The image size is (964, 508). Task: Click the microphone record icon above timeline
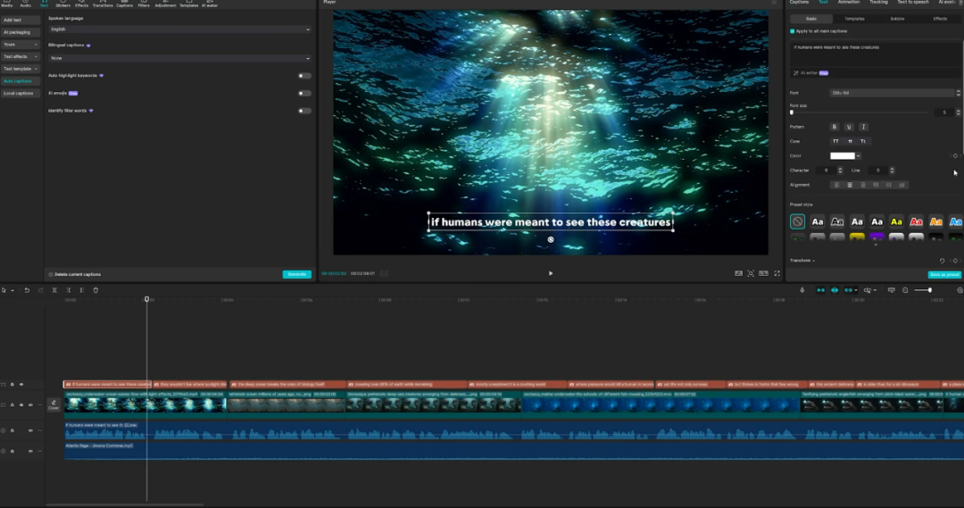(802, 290)
